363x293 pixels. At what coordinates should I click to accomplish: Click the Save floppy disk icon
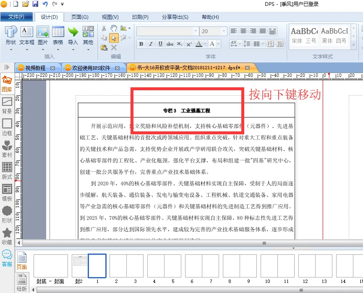coord(35,4)
